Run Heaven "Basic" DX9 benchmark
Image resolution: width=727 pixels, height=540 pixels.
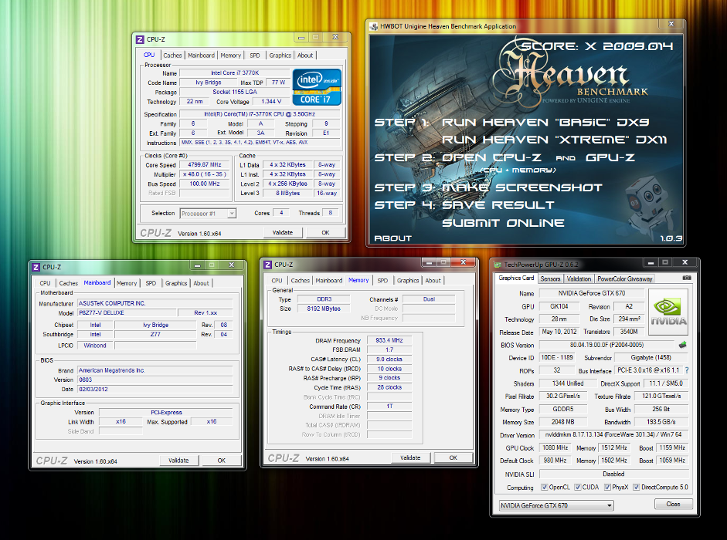[545, 123]
